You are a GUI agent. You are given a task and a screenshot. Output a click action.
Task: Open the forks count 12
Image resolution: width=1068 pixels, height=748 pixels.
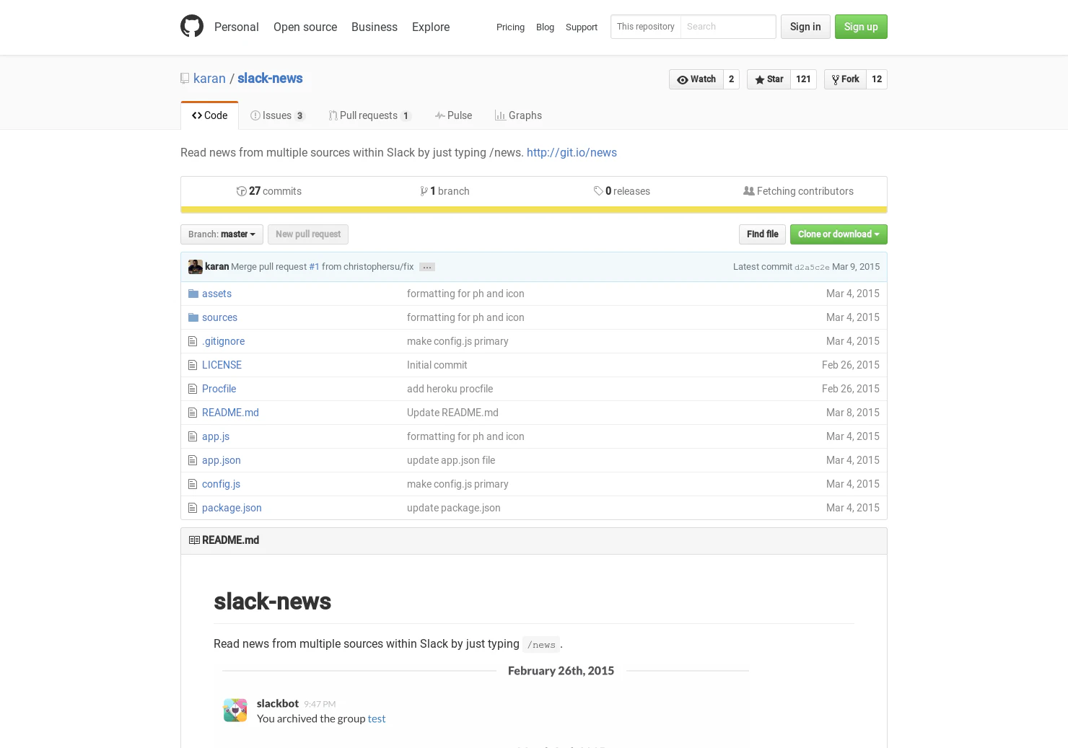tap(877, 79)
